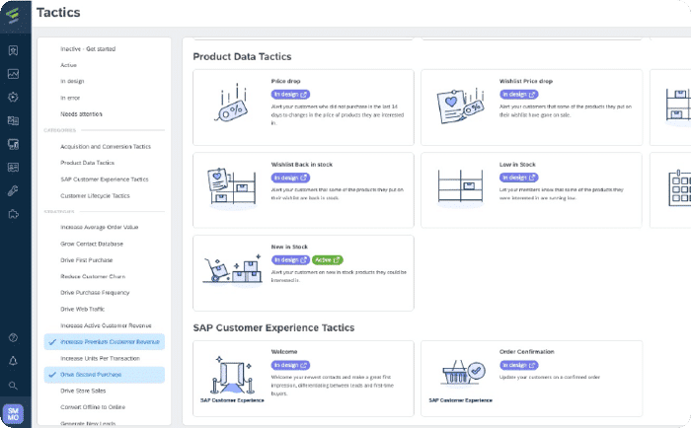Select Acquisition and Conversion Tactics category
This screenshot has width=691, height=428.
[105, 147]
